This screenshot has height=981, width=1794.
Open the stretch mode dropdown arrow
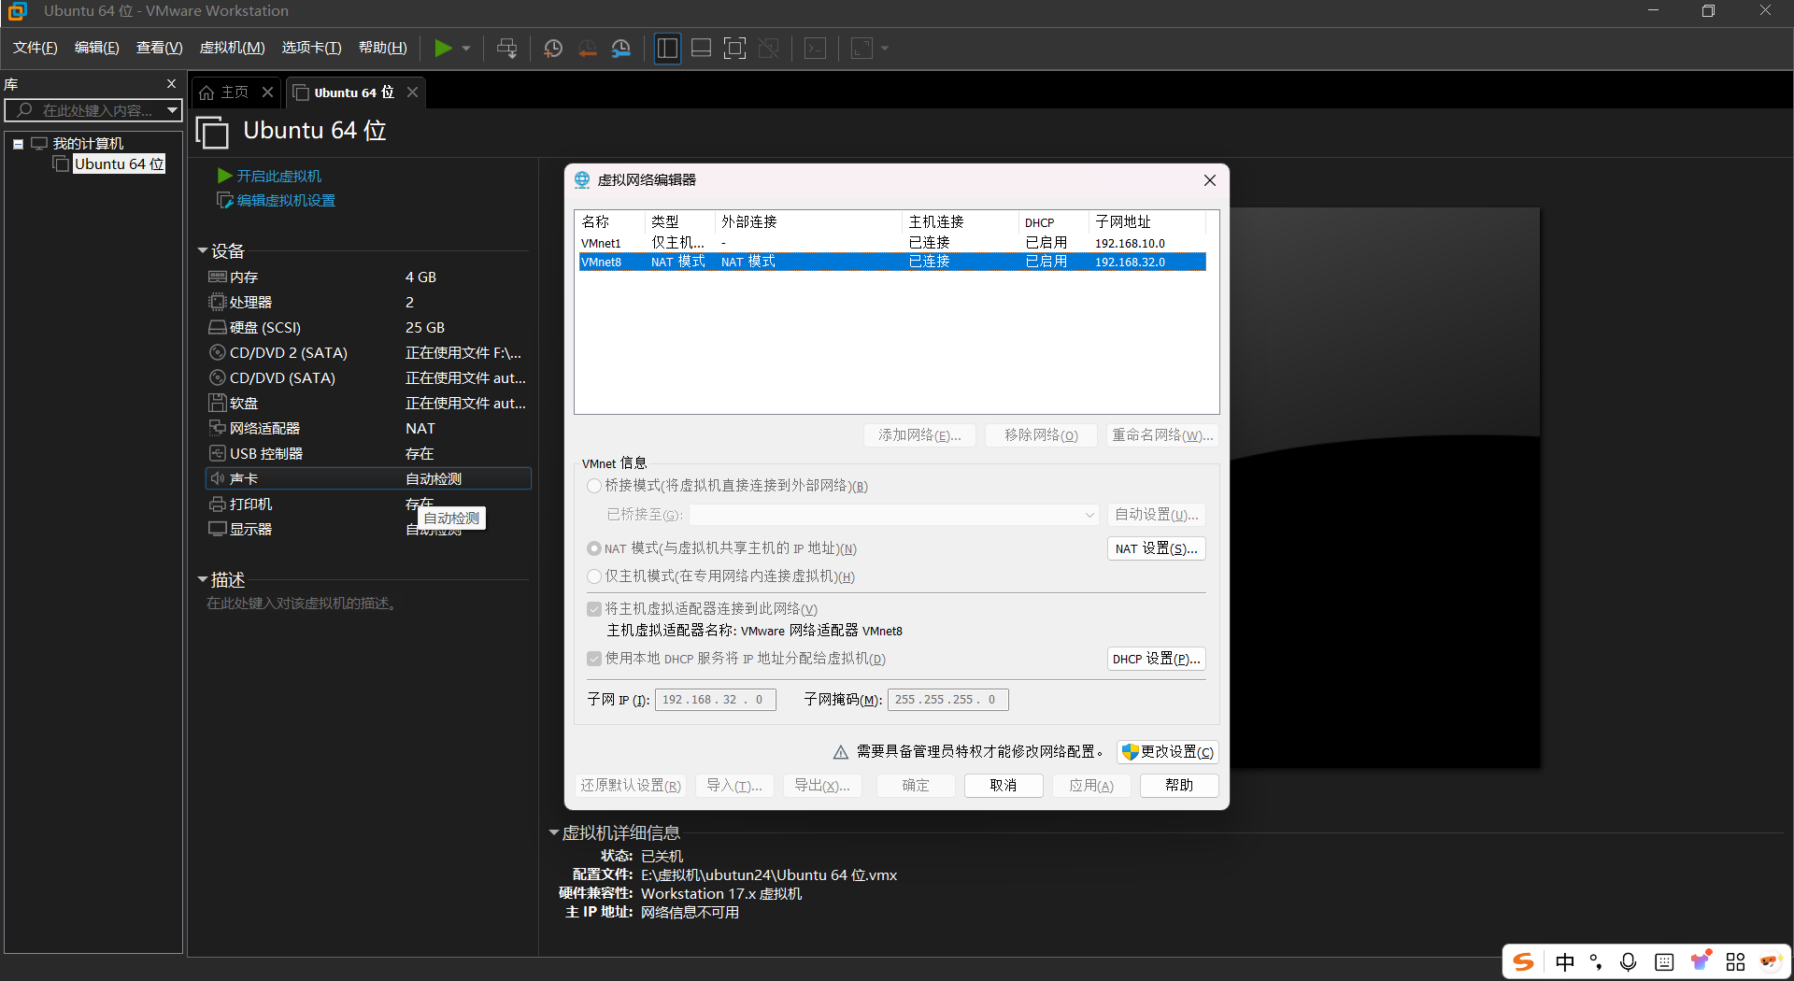click(885, 49)
